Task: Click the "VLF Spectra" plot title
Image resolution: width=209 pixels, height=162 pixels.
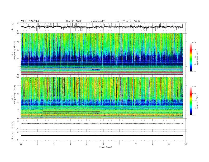Action: click(30, 21)
